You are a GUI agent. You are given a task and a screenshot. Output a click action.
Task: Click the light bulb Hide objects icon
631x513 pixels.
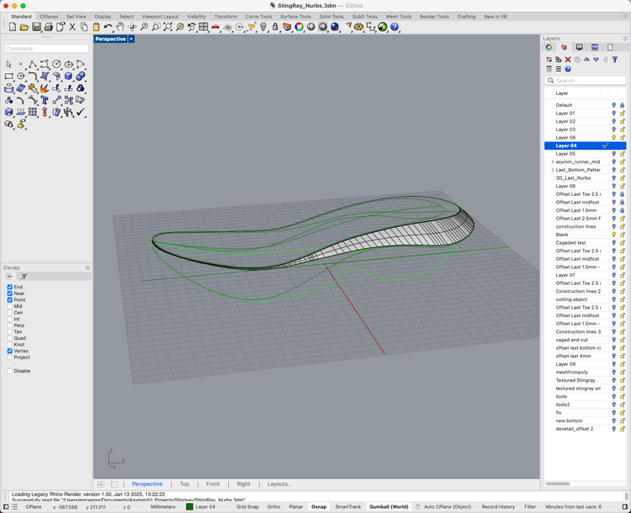point(263,27)
